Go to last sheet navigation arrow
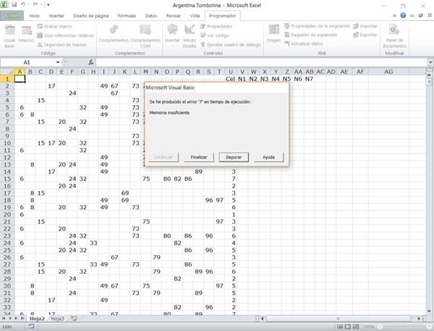 [x=22, y=319]
